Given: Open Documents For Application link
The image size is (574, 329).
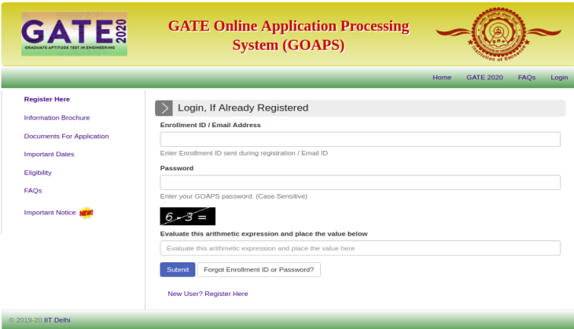Looking at the screenshot, I should point(66,136).
